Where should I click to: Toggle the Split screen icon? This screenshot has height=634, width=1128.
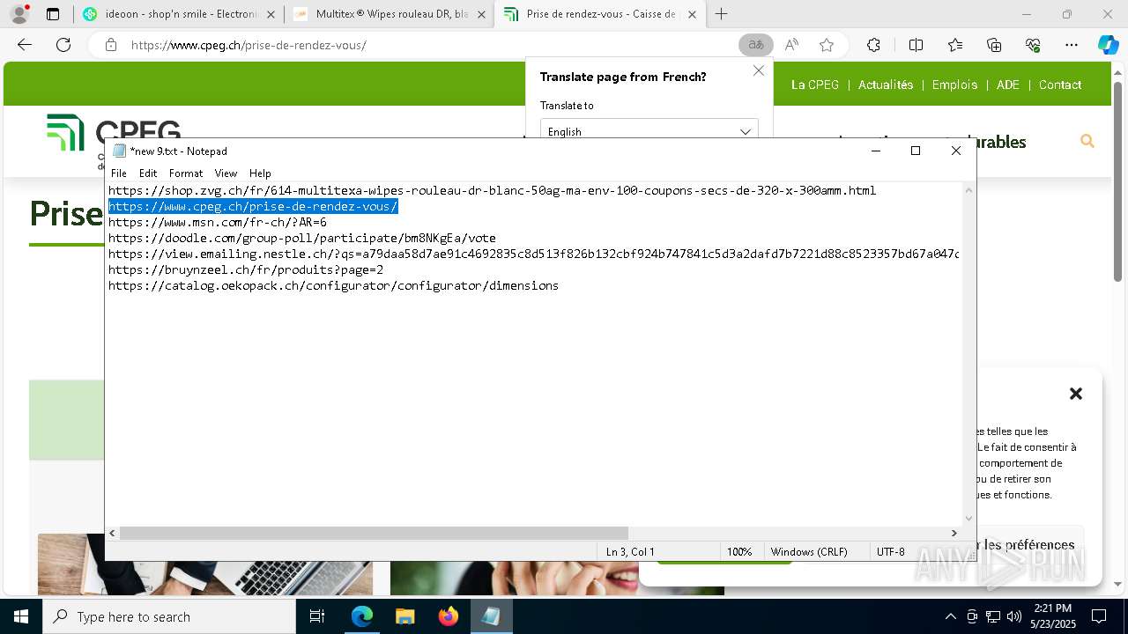pyautogui.click(x=916, y=45)
